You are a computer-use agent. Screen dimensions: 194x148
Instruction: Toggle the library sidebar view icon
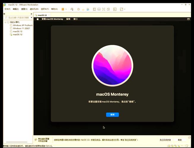pos(94,9)
